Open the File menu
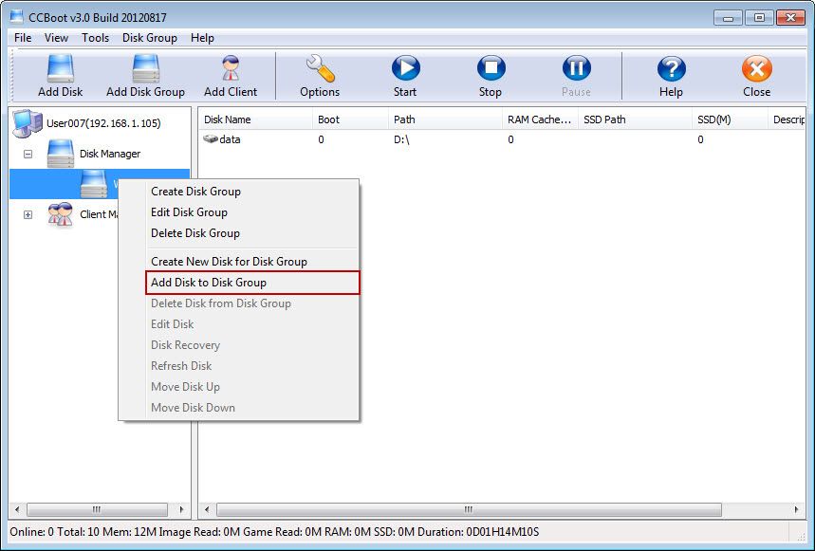The image size is (815, 551). (23, 38)
